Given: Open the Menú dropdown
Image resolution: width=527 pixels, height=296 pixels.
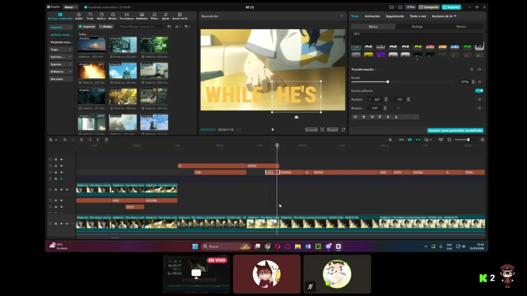Looking at the screenshot, I should (70, 7).
